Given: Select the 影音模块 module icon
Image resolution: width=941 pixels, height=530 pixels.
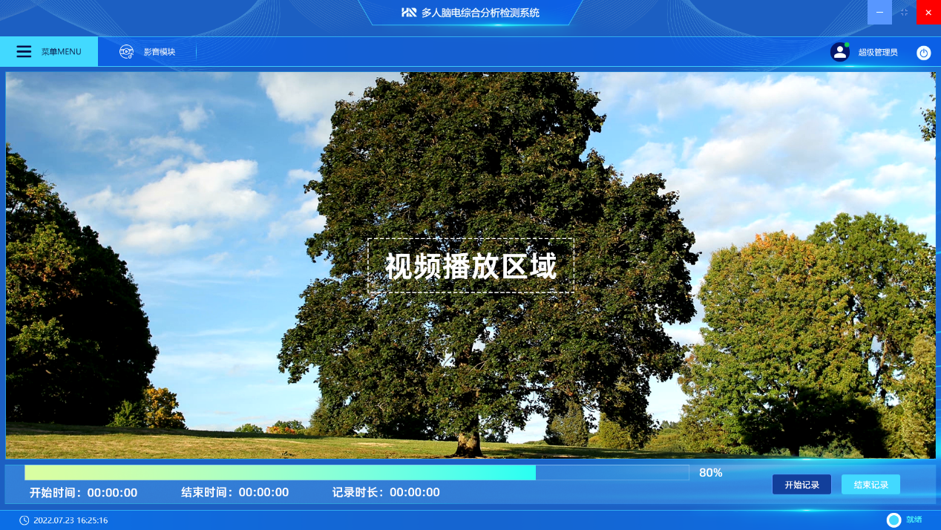Looking at the screenshot, I should [126, 52].
